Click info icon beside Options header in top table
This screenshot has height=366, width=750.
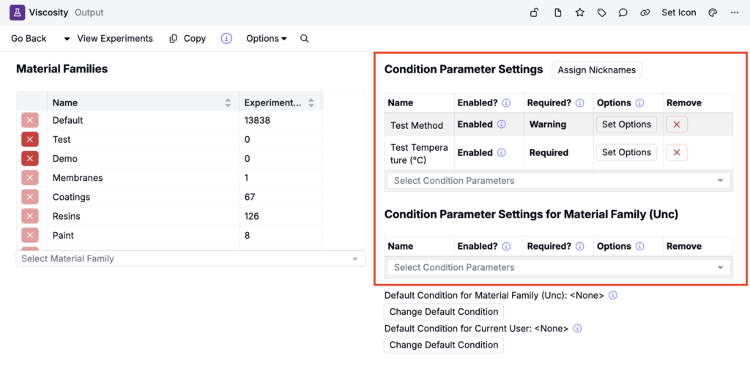640,102
